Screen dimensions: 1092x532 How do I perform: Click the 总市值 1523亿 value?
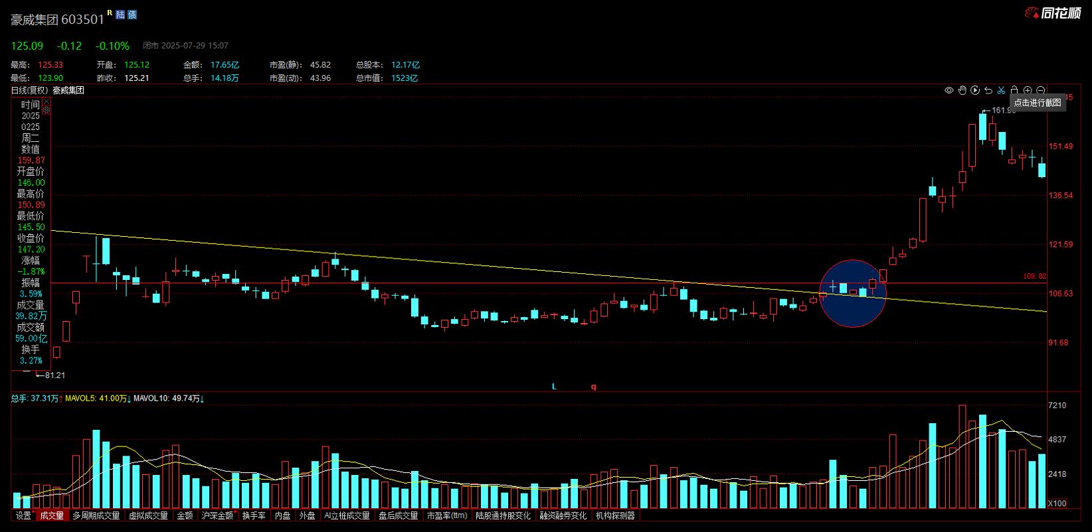pos(405,78)
